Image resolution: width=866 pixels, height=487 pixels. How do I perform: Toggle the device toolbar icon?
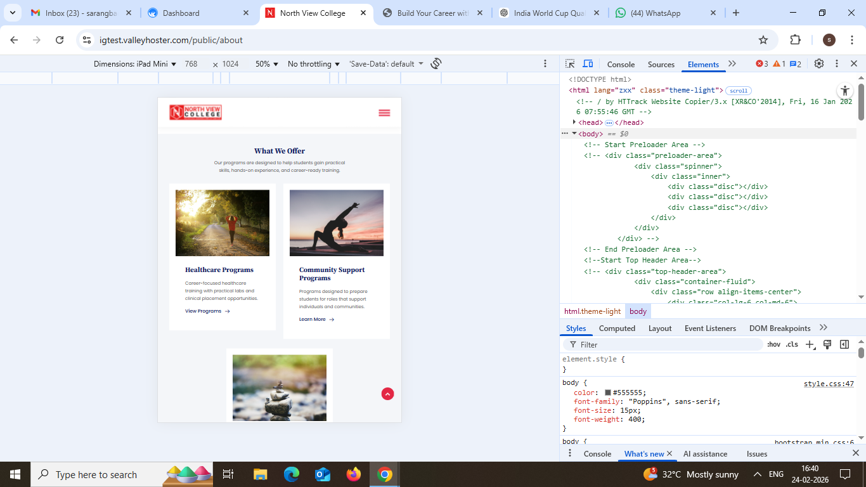588,64
